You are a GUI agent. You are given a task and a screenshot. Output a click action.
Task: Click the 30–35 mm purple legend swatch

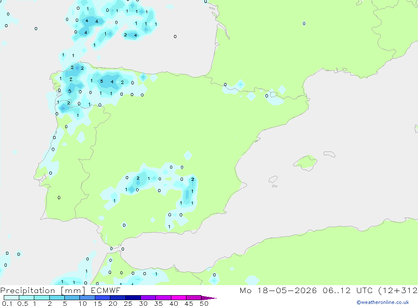[148, 298]
